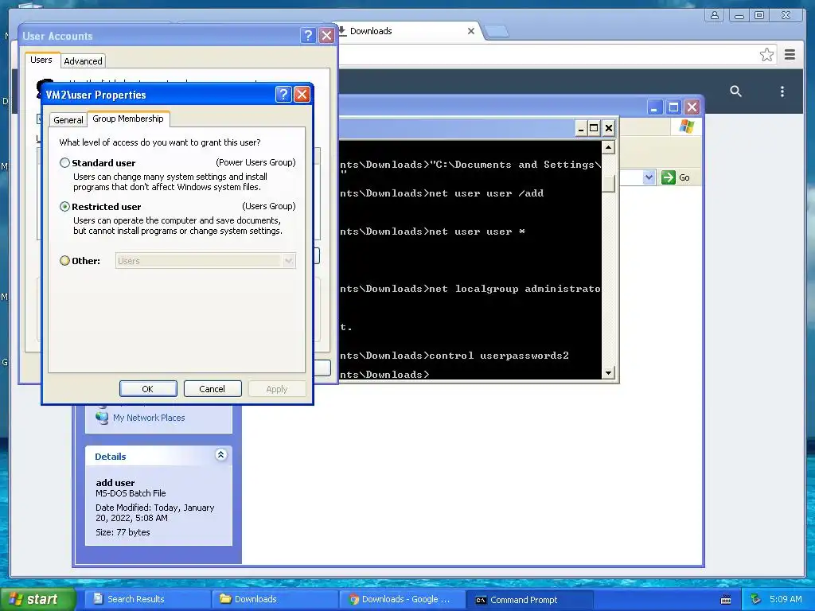Select the Standard user radio button
815x611 pixels.
[64, 162]
